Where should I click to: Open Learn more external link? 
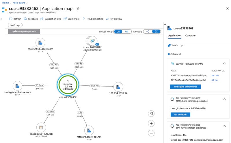pyautogui.click(x=72, y=19)
